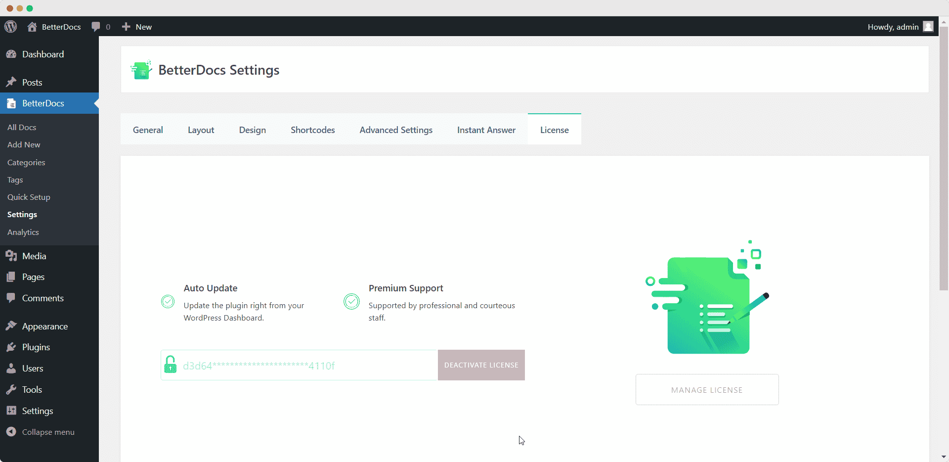This screenshot has height=462, width=949.
Task: Click the Appearance paintbrush icon
Action: (11, 326)
